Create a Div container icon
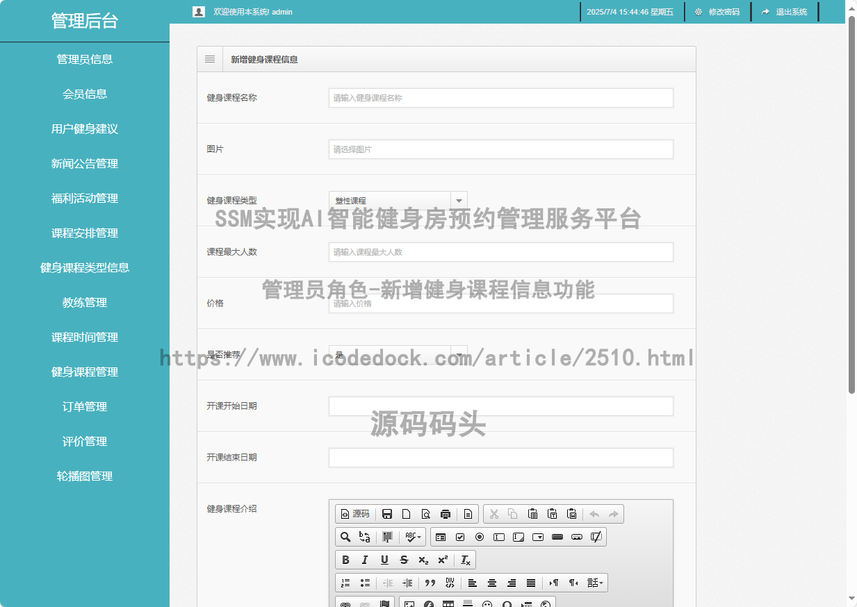This screenshot has height=607, width=857. coord(450,583)
